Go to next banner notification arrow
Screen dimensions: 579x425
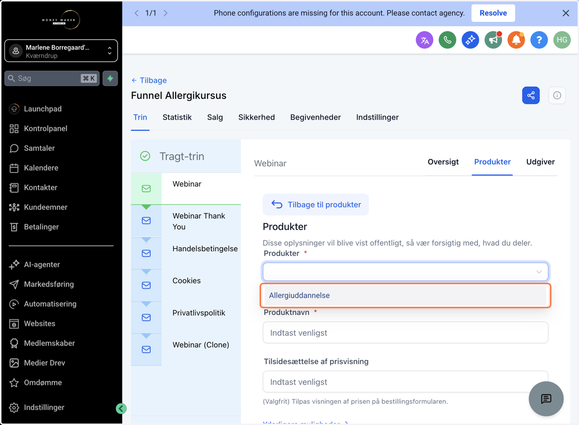click(x=165, y=13)
